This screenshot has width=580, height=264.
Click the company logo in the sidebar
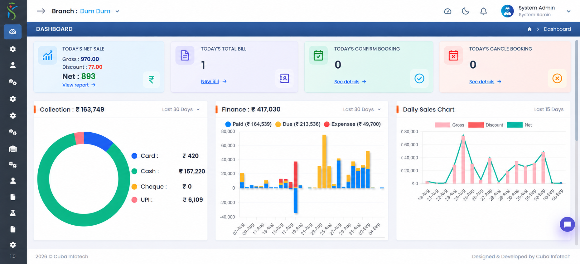coord(12,11)
